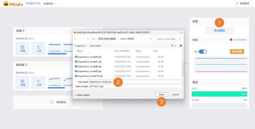Viewport: 255px width, 129px height.
Task: Click the 采集 capture button under 圆周摆
Action: 22,82
